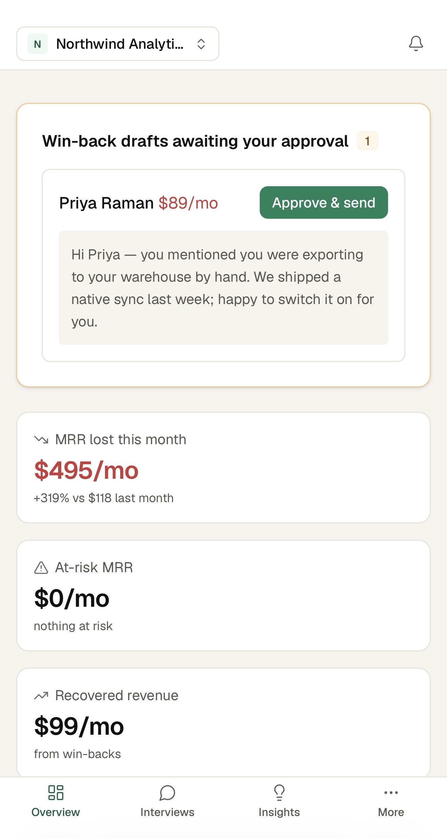Click the green N workspace avatar
The width and height of the screenshot is (447, 838).
38,44
